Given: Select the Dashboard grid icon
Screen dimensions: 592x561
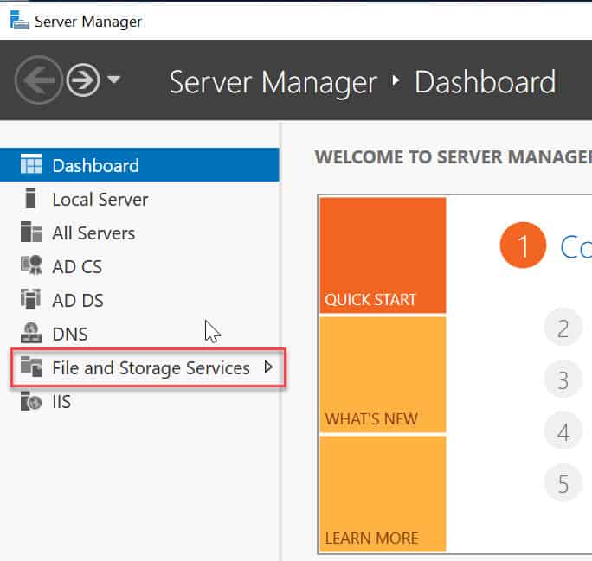Looking at the screenshot, I should click(x=31, y=164).
